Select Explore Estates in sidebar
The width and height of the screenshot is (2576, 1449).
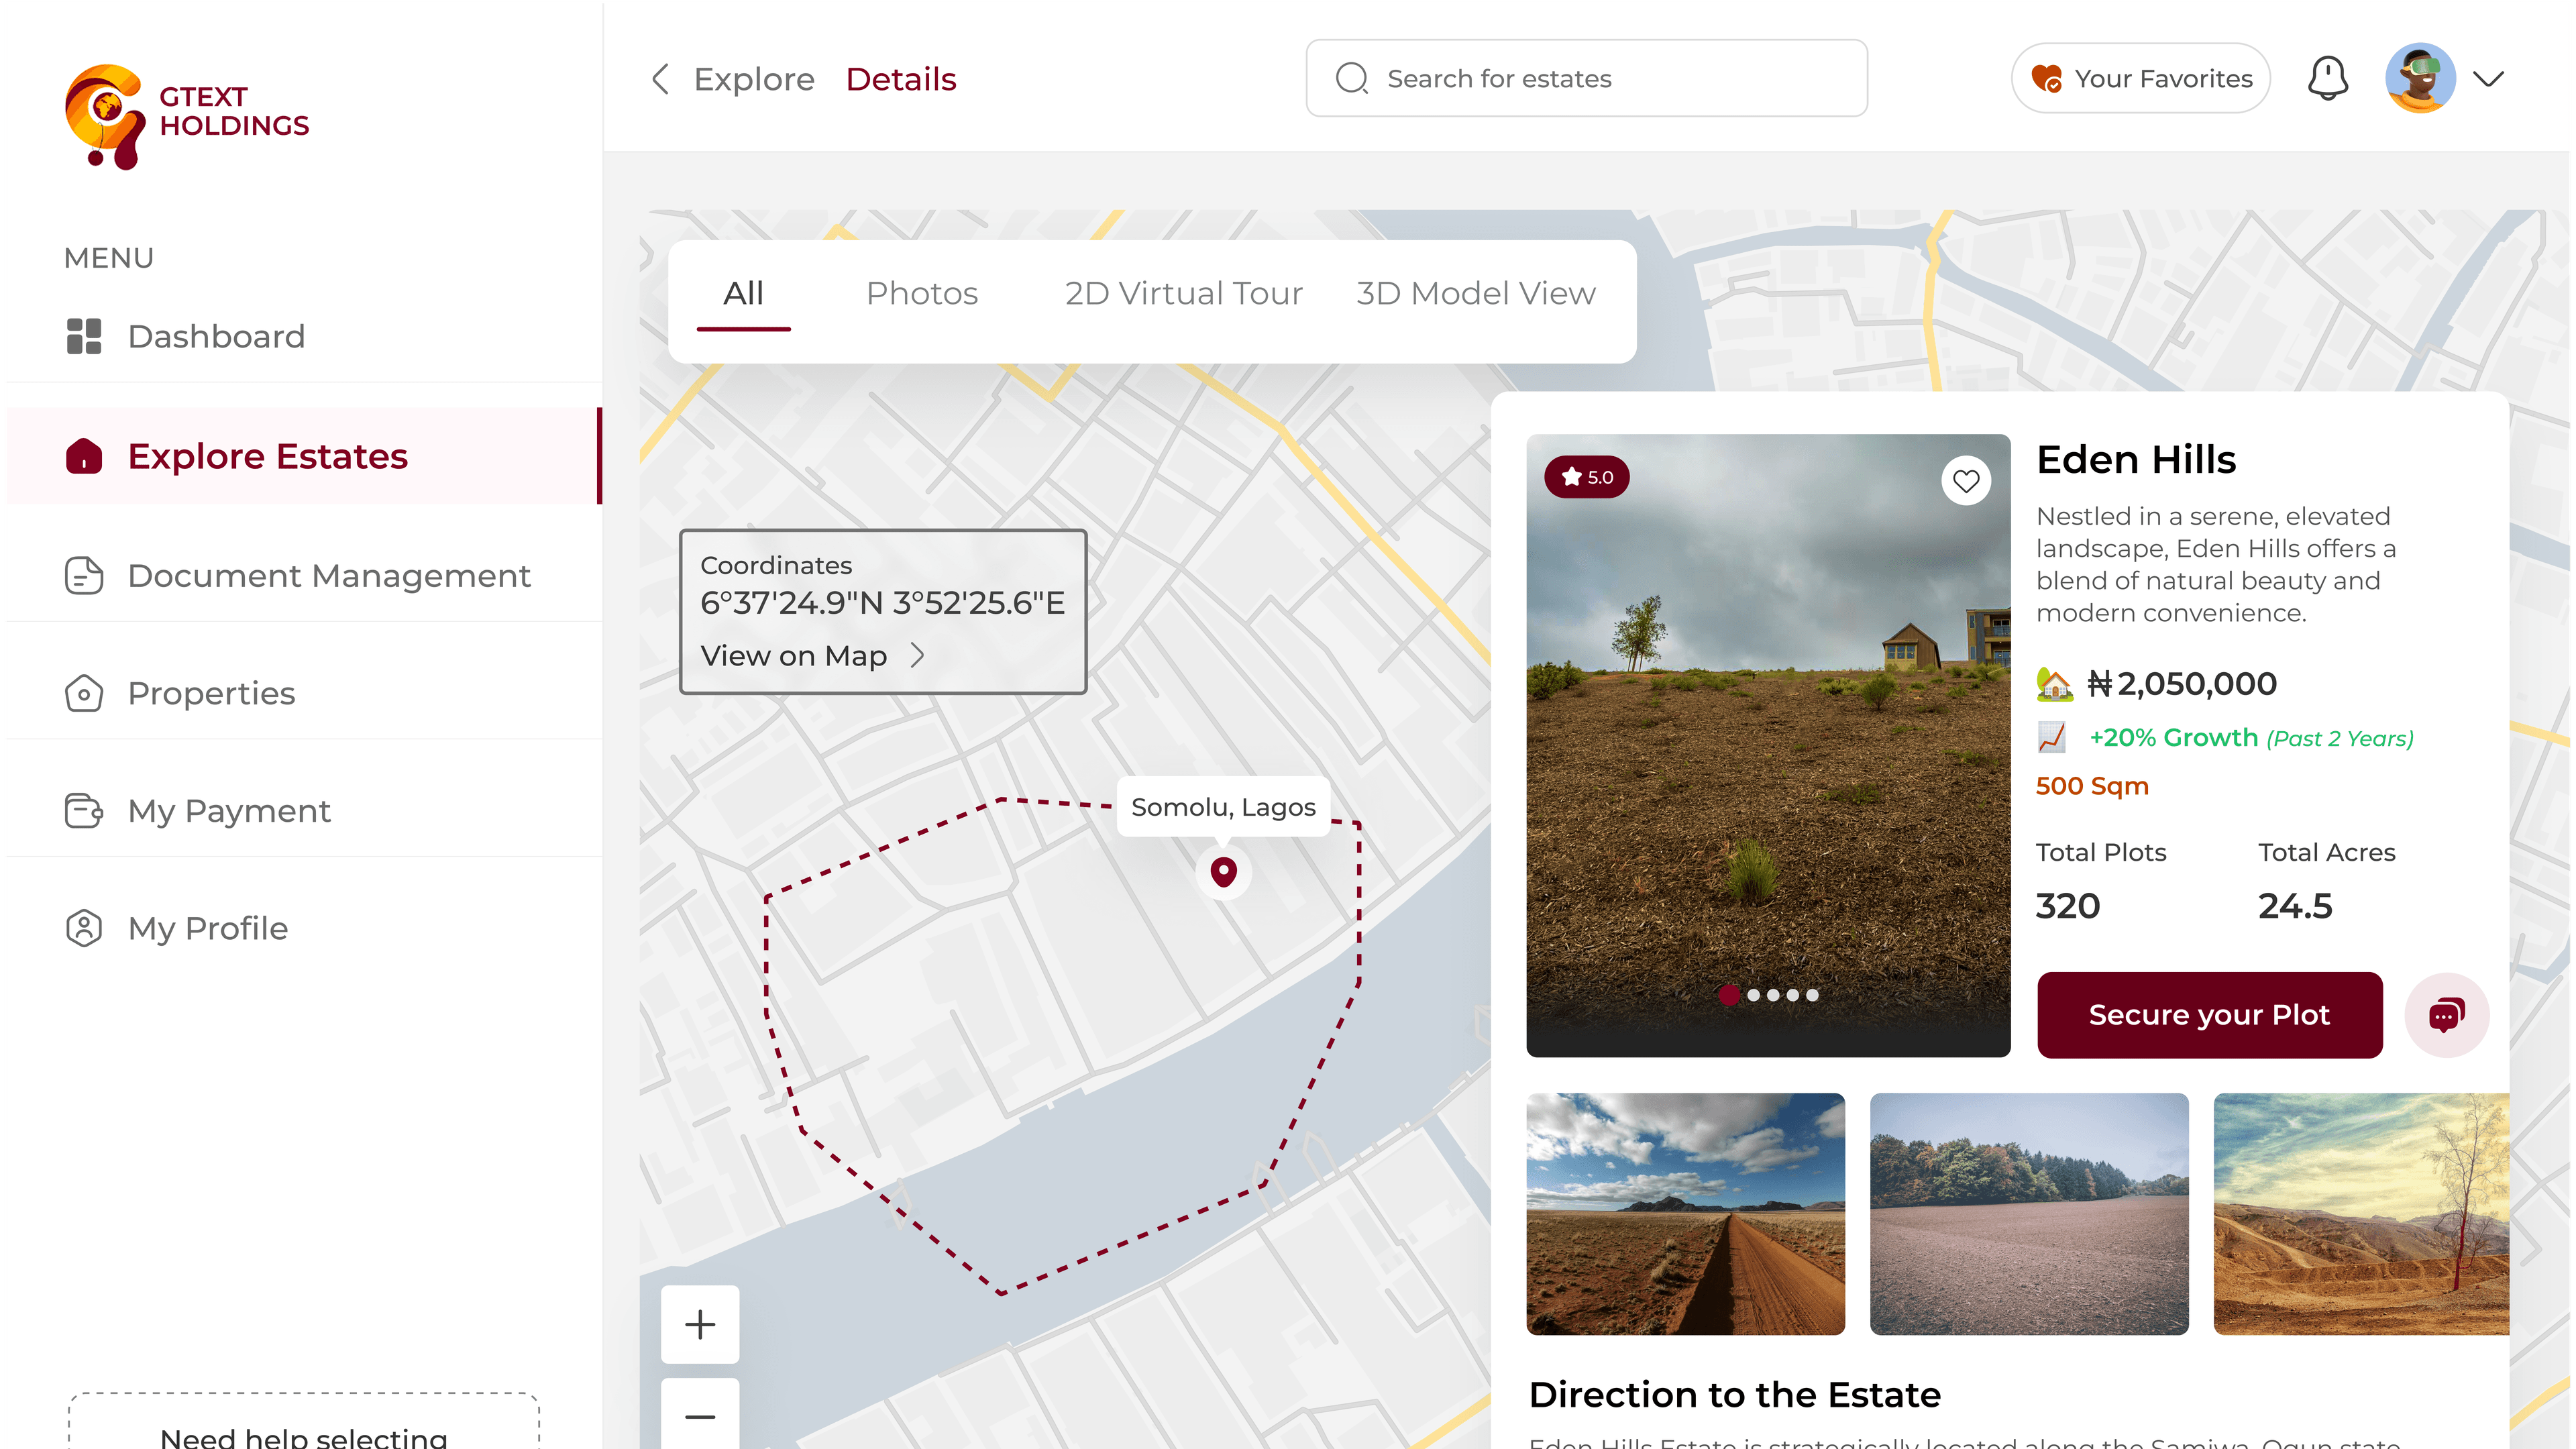[x=303, y=456]
